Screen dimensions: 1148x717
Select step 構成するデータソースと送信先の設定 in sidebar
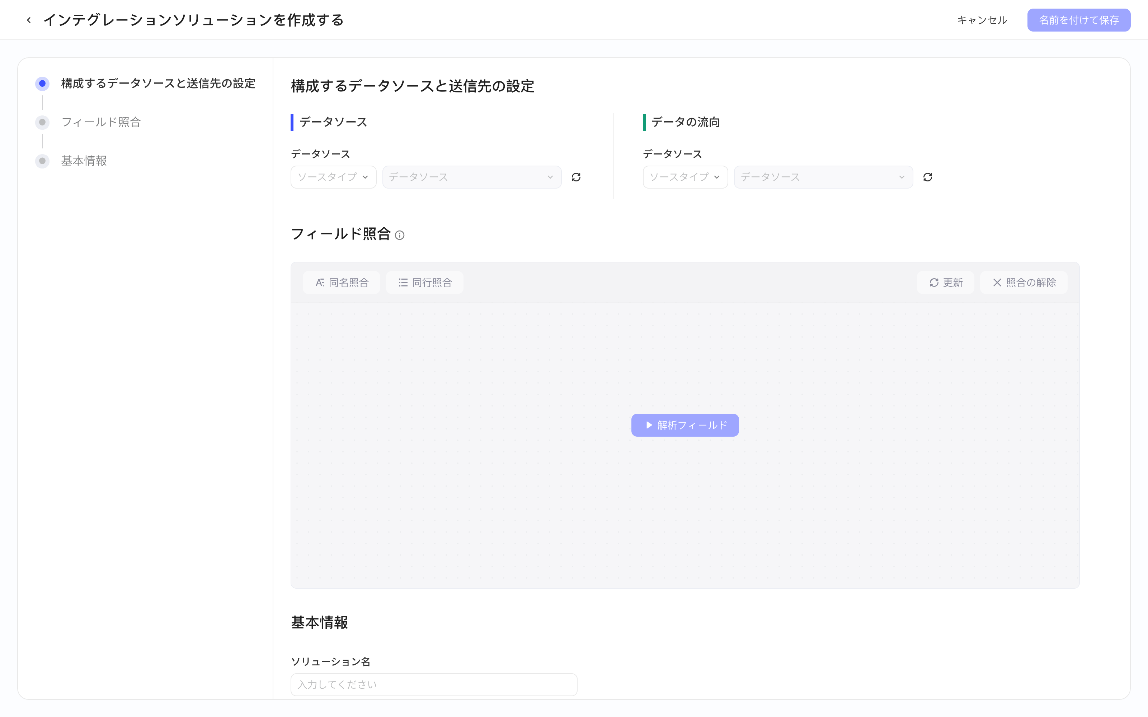(158, 84)
